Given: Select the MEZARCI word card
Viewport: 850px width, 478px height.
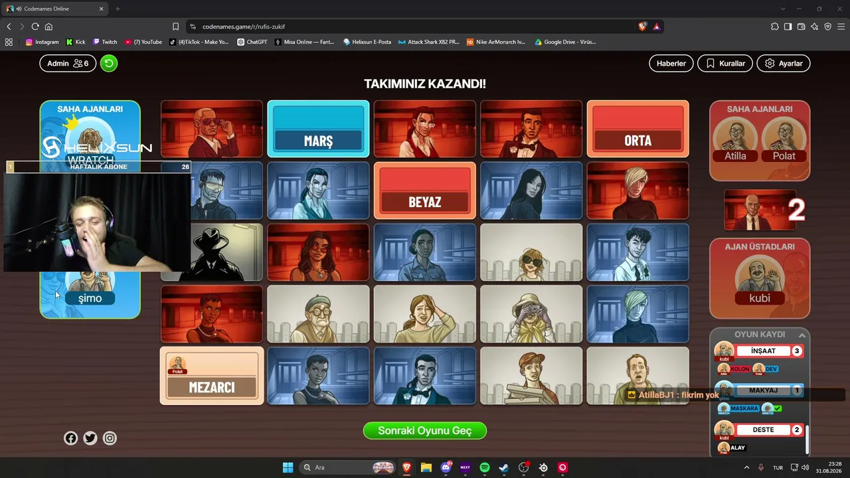Looking at the screenshot, I should [212, 376].
